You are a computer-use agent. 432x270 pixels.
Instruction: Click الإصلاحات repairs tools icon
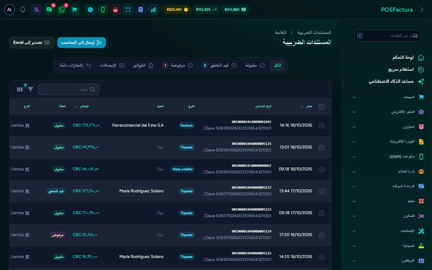click(x=421, y=231)
